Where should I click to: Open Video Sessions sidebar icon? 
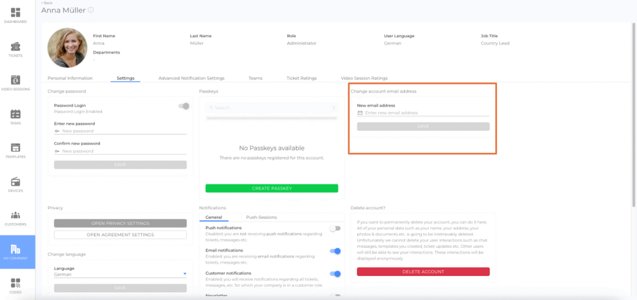coord(16,81)
